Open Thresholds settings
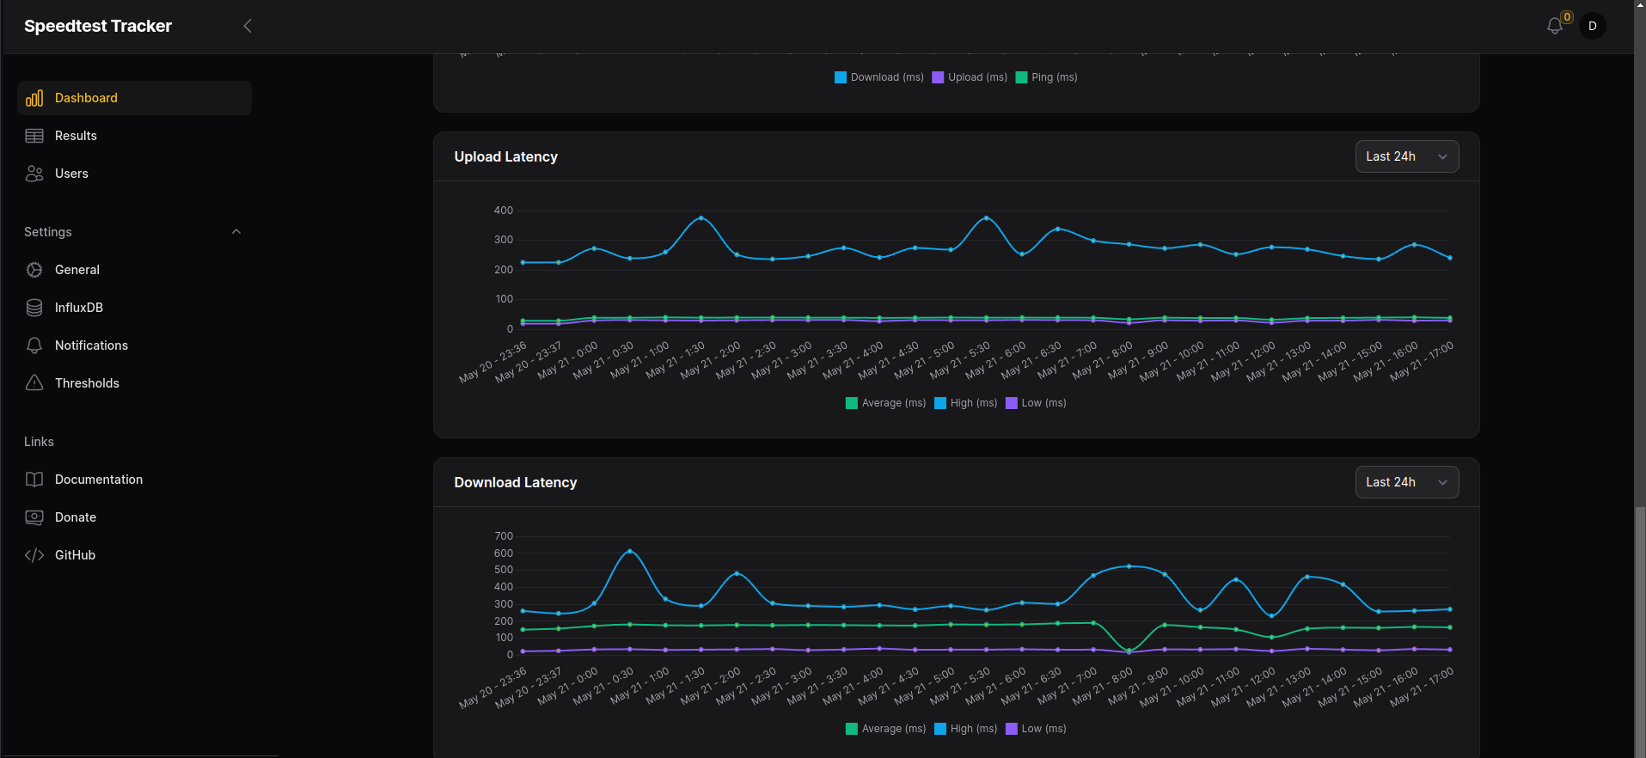1646x758 pixels. (134, 383)
